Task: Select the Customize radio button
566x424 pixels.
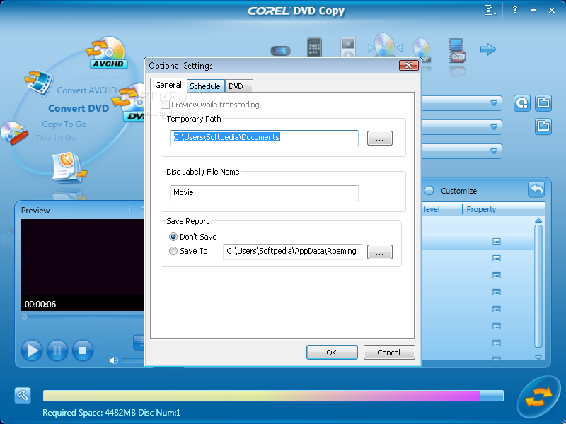Action: click(x=429, y=190)
